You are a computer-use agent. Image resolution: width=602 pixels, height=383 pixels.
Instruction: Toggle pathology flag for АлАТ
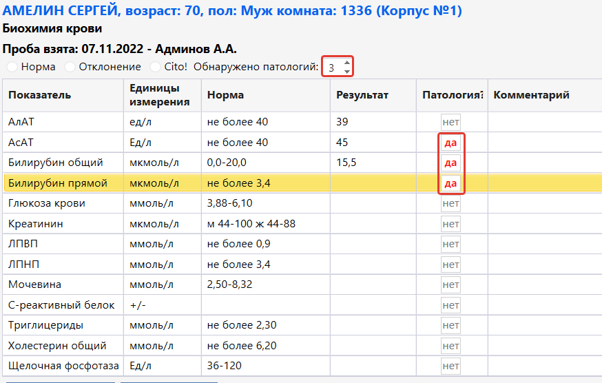[450, 122]
